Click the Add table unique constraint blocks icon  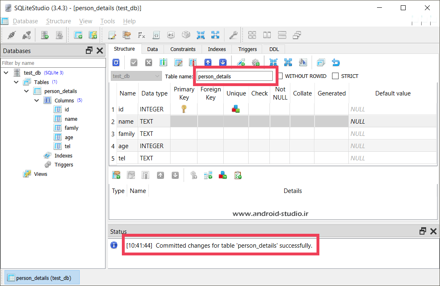point(223,175)
